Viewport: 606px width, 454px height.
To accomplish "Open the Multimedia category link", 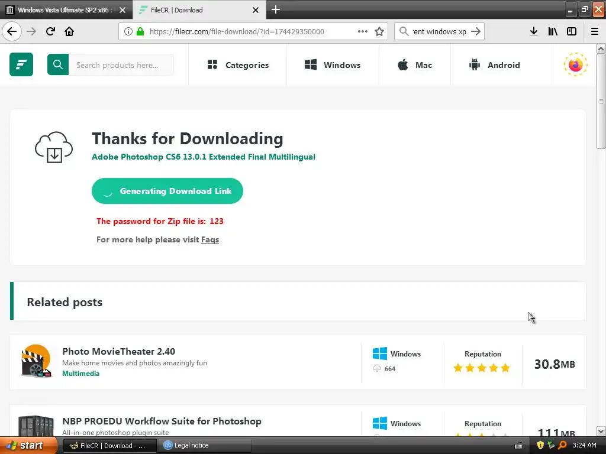I will [x=80, y=374].
